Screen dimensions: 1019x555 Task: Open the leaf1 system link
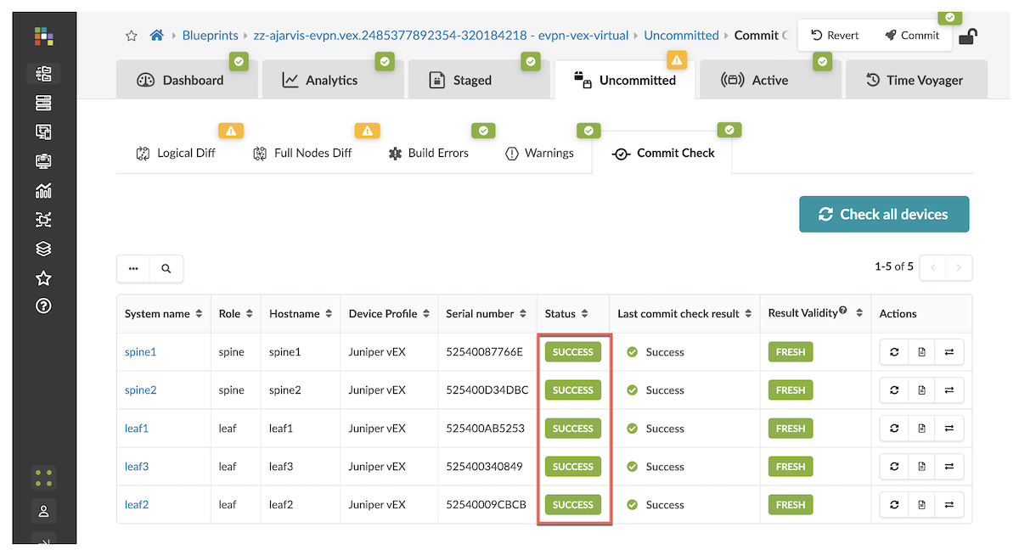pyautogui.click(x=137, y=429)
